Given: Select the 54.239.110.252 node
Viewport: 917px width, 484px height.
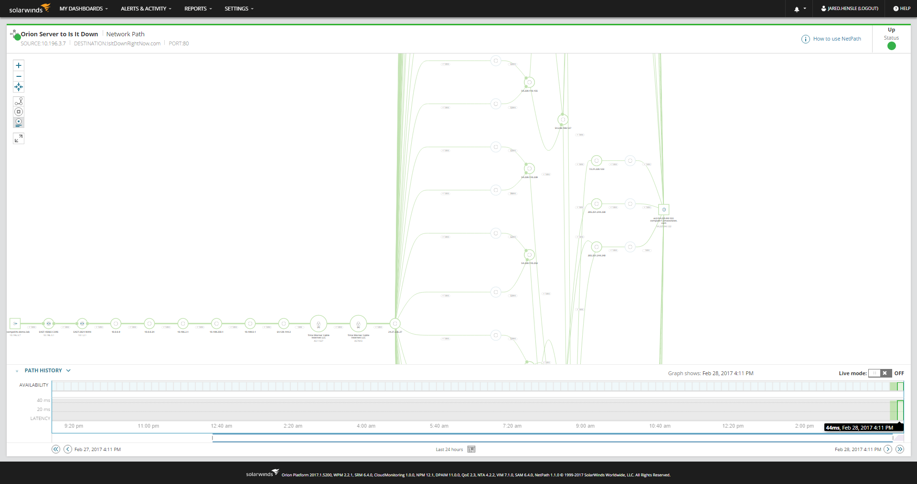Looking at the screenshot, I should click(x=529, y=255).
